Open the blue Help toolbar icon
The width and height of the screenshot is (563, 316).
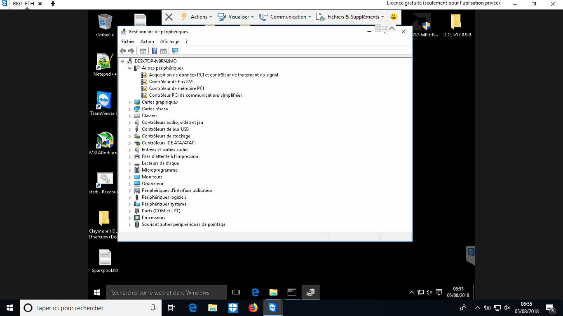(x=155, y=51)
